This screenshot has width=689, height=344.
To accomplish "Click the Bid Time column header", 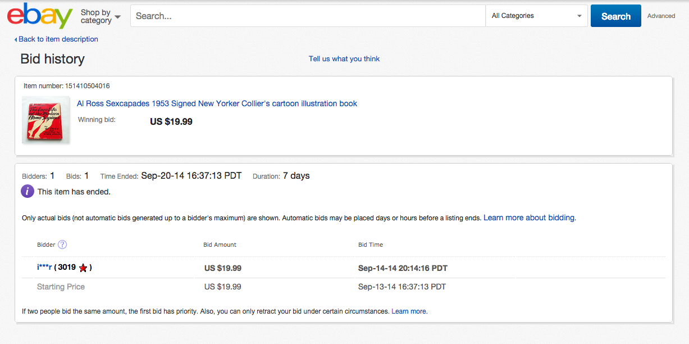I will pos(371,245).
